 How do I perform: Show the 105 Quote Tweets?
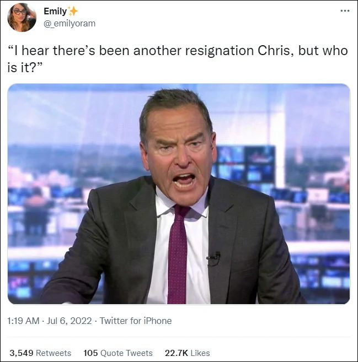[118, 353]
